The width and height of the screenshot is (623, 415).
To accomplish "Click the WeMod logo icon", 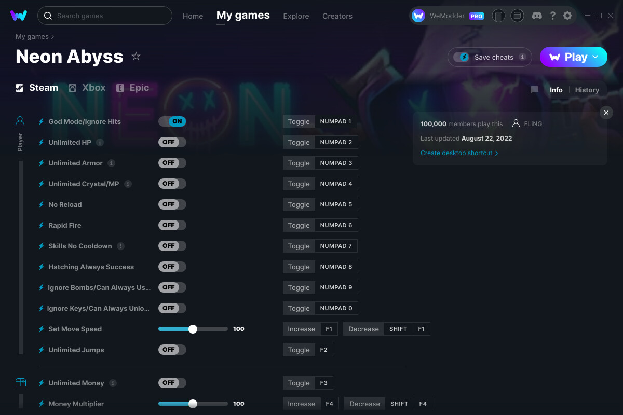I will (19, 16).
